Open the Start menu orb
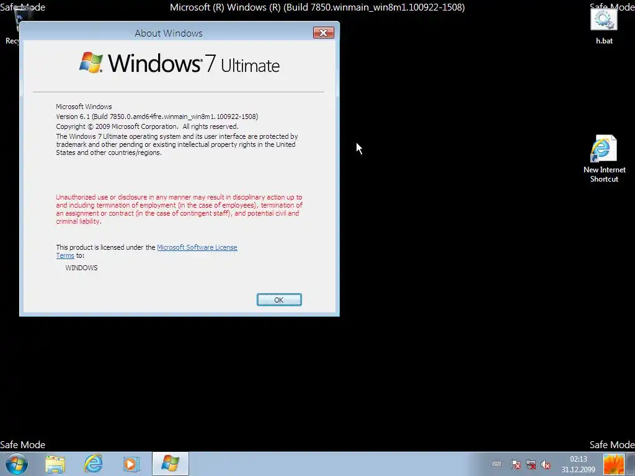The width and height of the screenshot is (635, 476). (17, 464)
